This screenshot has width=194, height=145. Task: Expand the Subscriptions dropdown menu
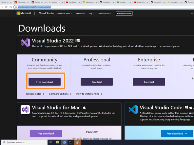[105, 14]
